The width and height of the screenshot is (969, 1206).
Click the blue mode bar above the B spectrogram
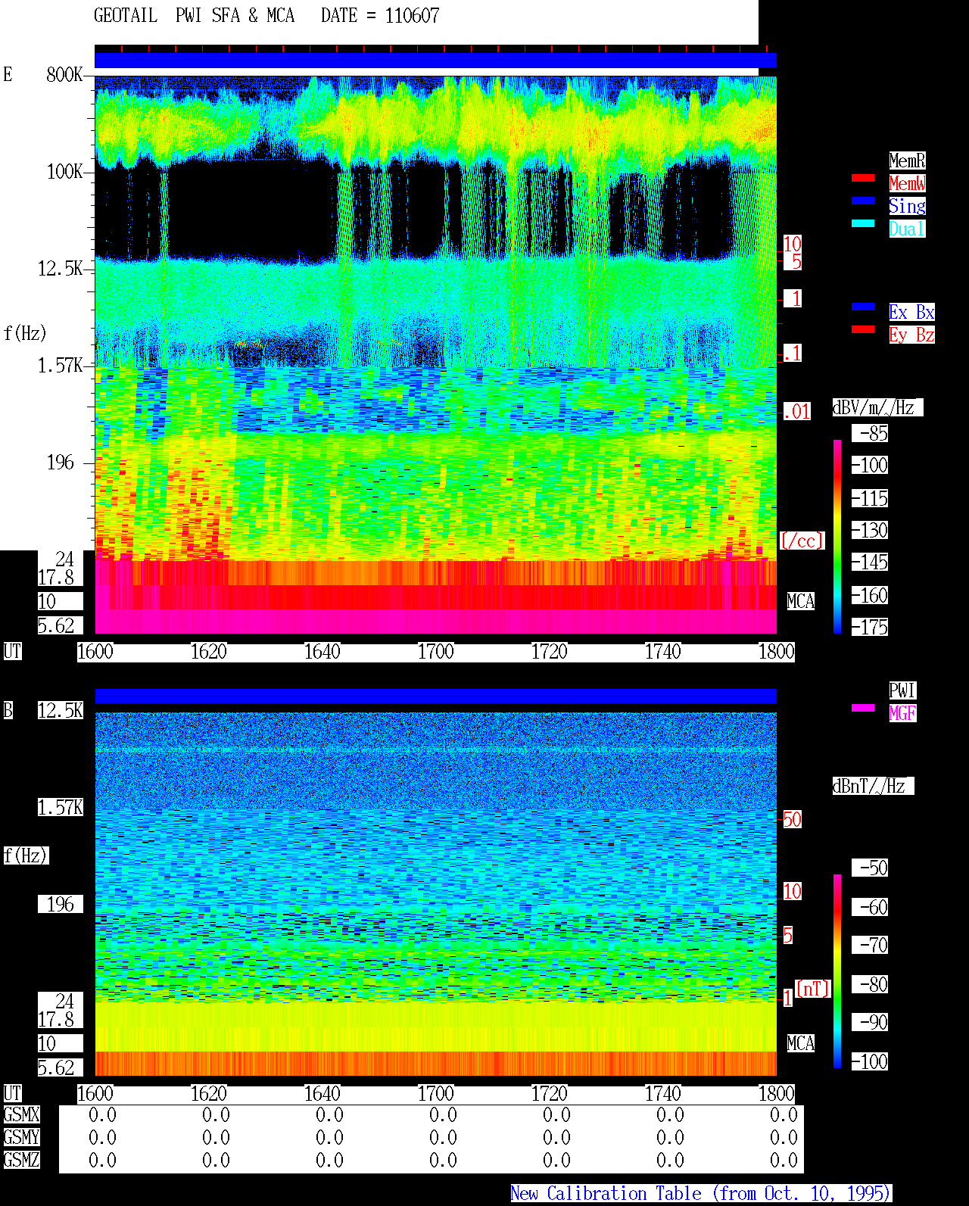tap(435, 696)
